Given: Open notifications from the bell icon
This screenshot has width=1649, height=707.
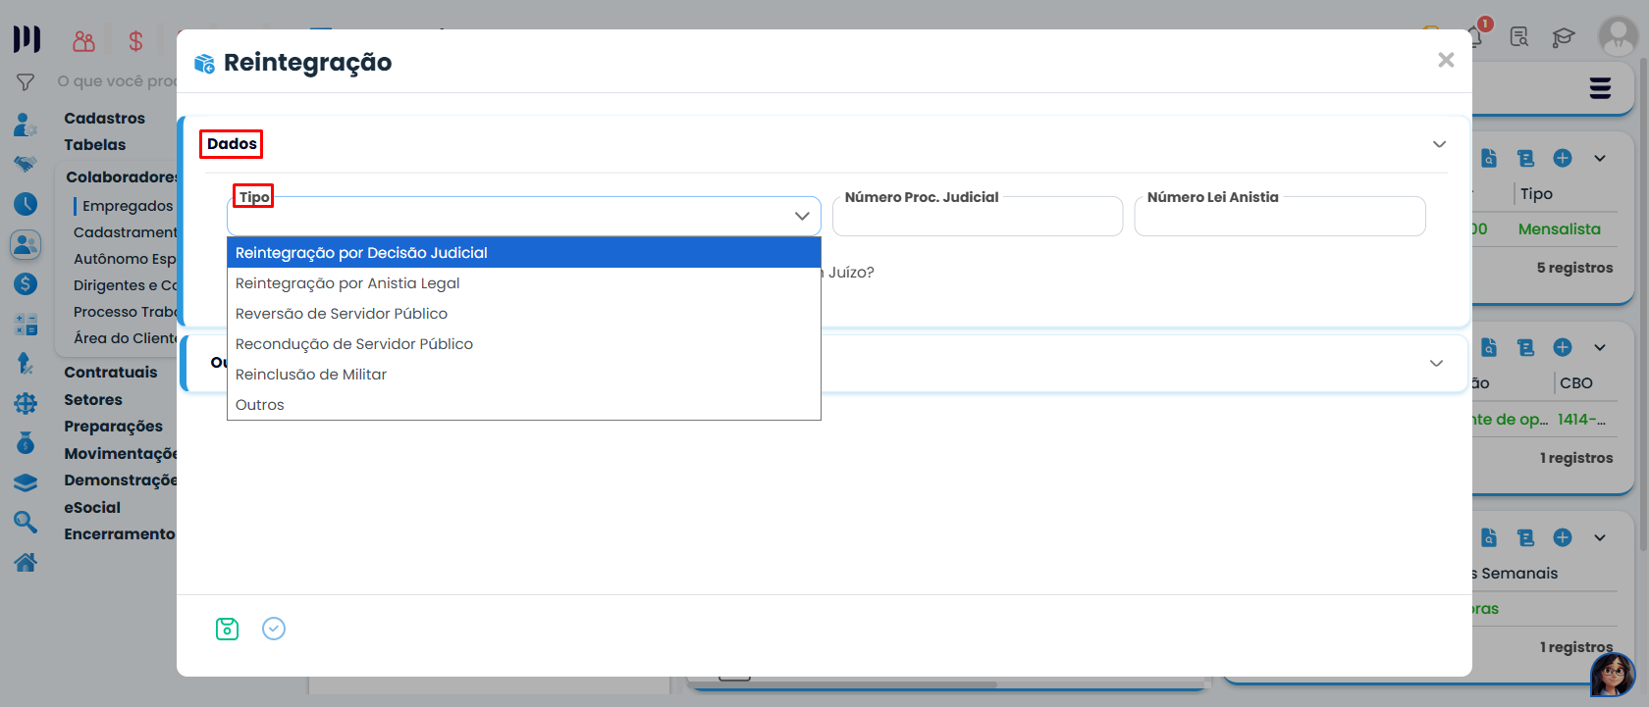Looking at the screenshot, I should (1476, 36).
